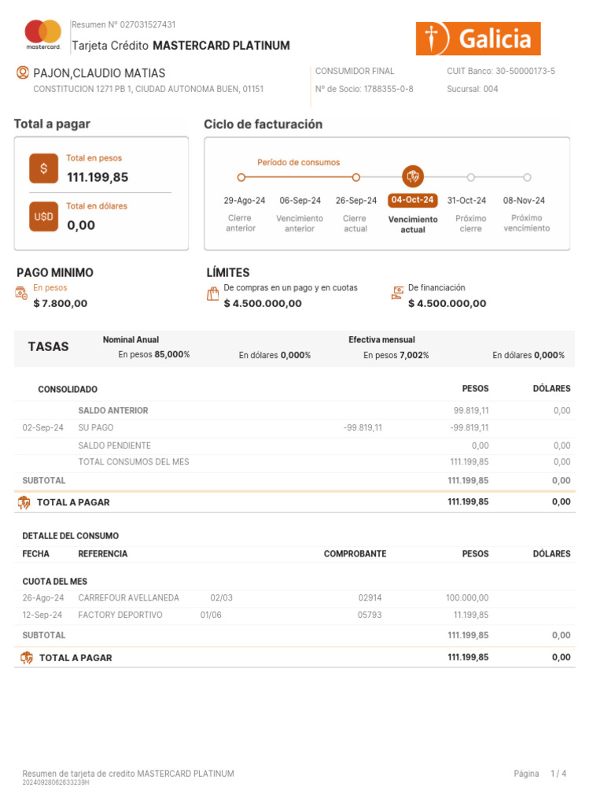Click the Galicia bank logo
The height and width of the screenshot is (806, 604).
(478, 39)
